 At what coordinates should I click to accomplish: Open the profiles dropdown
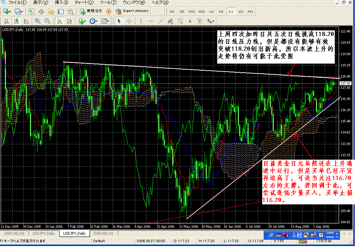18,12
